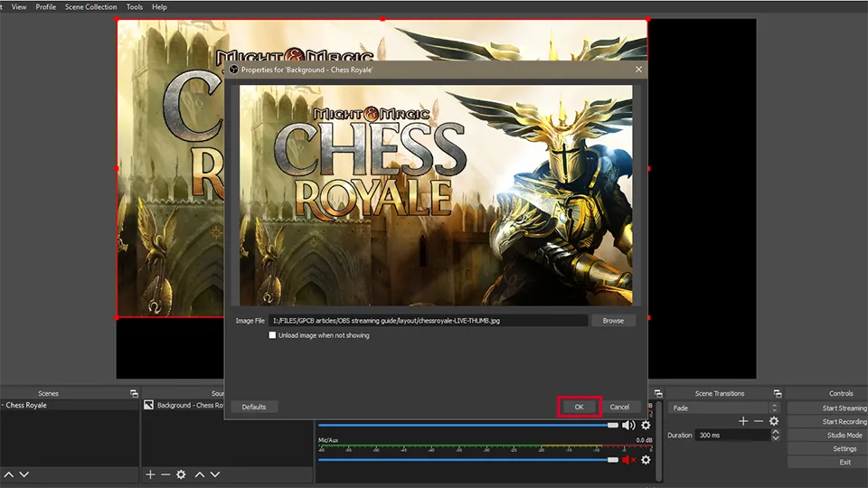Screen dimensions: 868x488
Task: Click OBS logo in Properties title bar
Action: tap(233, 70)
